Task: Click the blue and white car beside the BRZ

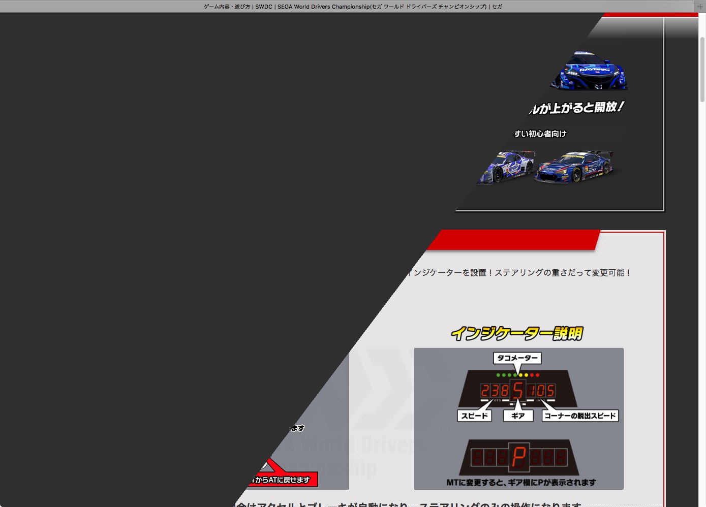Action: tap(506, 167)
